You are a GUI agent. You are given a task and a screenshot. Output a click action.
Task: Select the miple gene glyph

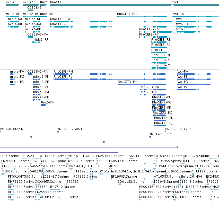click(x=13, y=5)
